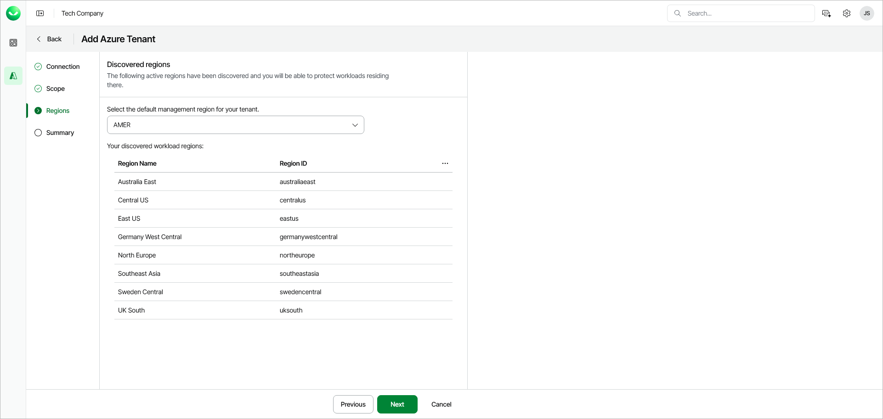Click the search magnifier icon
883x419 pixels.
click(678, 13)
